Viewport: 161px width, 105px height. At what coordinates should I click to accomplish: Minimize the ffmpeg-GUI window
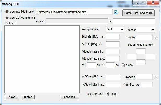point(136,3)
